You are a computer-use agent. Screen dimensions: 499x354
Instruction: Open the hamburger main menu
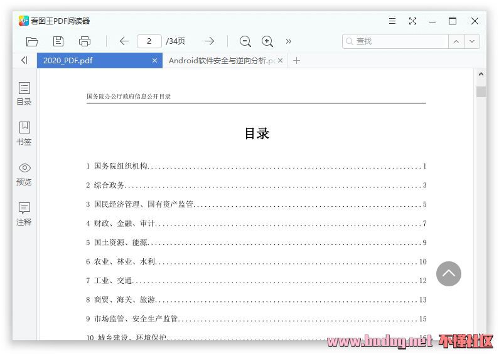tap(392, 21)
